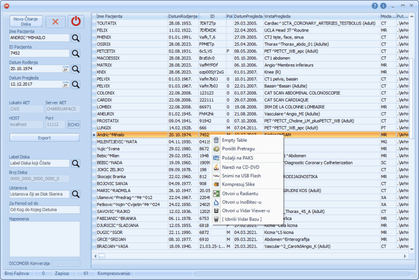Viewport: 419px width, 280px height.
Task: Open Datum Rođenja calendar picker
Action: click(x=65, y=69)
